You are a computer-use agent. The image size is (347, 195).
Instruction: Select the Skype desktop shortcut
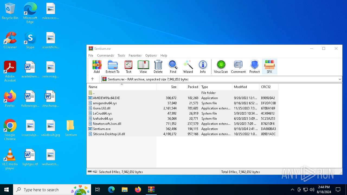(30, 40)
